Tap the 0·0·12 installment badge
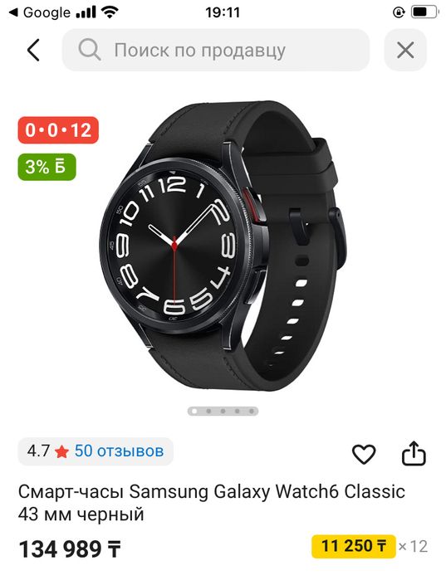This screenshot has width=446, height=580. point(58,129)
